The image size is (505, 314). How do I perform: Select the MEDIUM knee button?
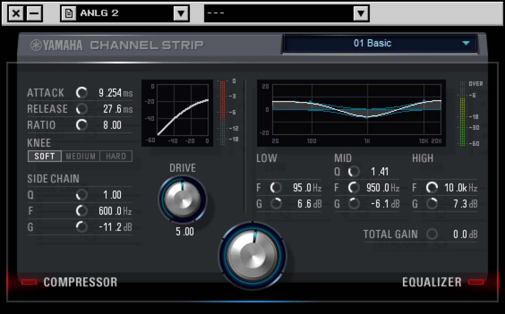pyautogui.click(x=81, y=156)
